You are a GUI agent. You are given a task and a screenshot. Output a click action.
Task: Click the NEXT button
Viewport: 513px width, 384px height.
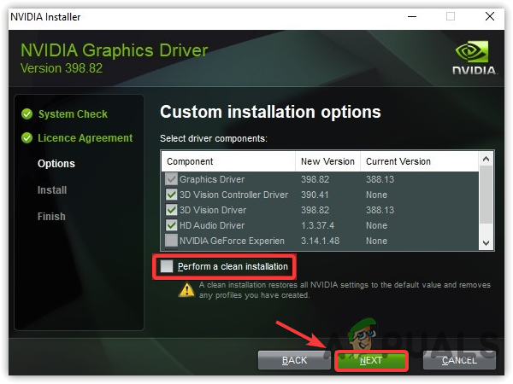coord(371,360)
